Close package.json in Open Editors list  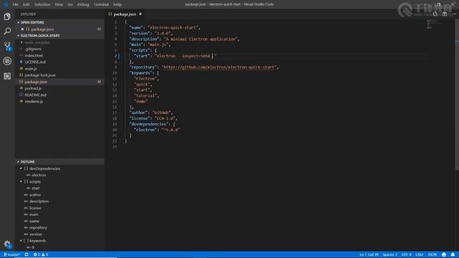[22, 29]
